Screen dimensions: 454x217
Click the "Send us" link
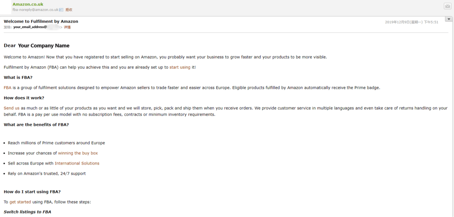click(12, 108)
